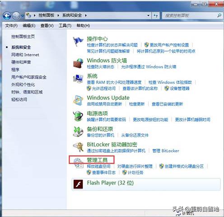
Task: Click 管理 BitLocker link
Action: 166,151
